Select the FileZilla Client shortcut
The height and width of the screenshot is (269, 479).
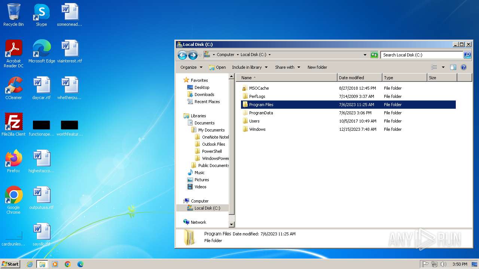pos(13,125)
